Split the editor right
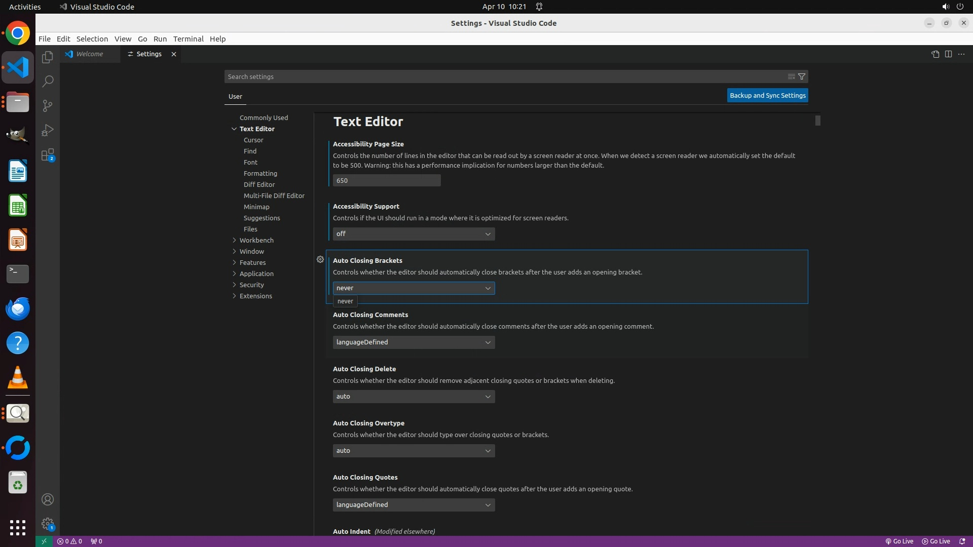 click(948, 54)
